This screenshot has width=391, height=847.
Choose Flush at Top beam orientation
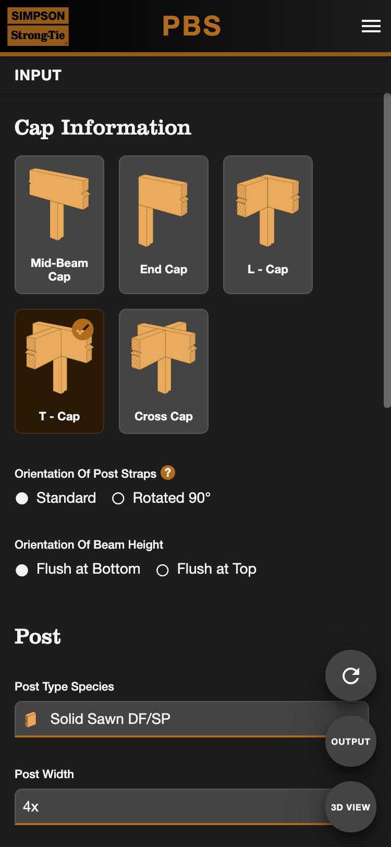163,570
